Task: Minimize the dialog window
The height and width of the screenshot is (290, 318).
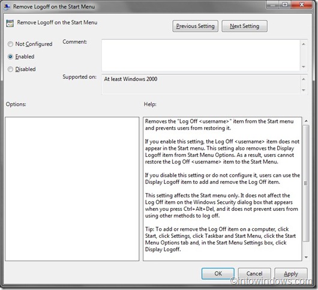Action: (273, 5)
